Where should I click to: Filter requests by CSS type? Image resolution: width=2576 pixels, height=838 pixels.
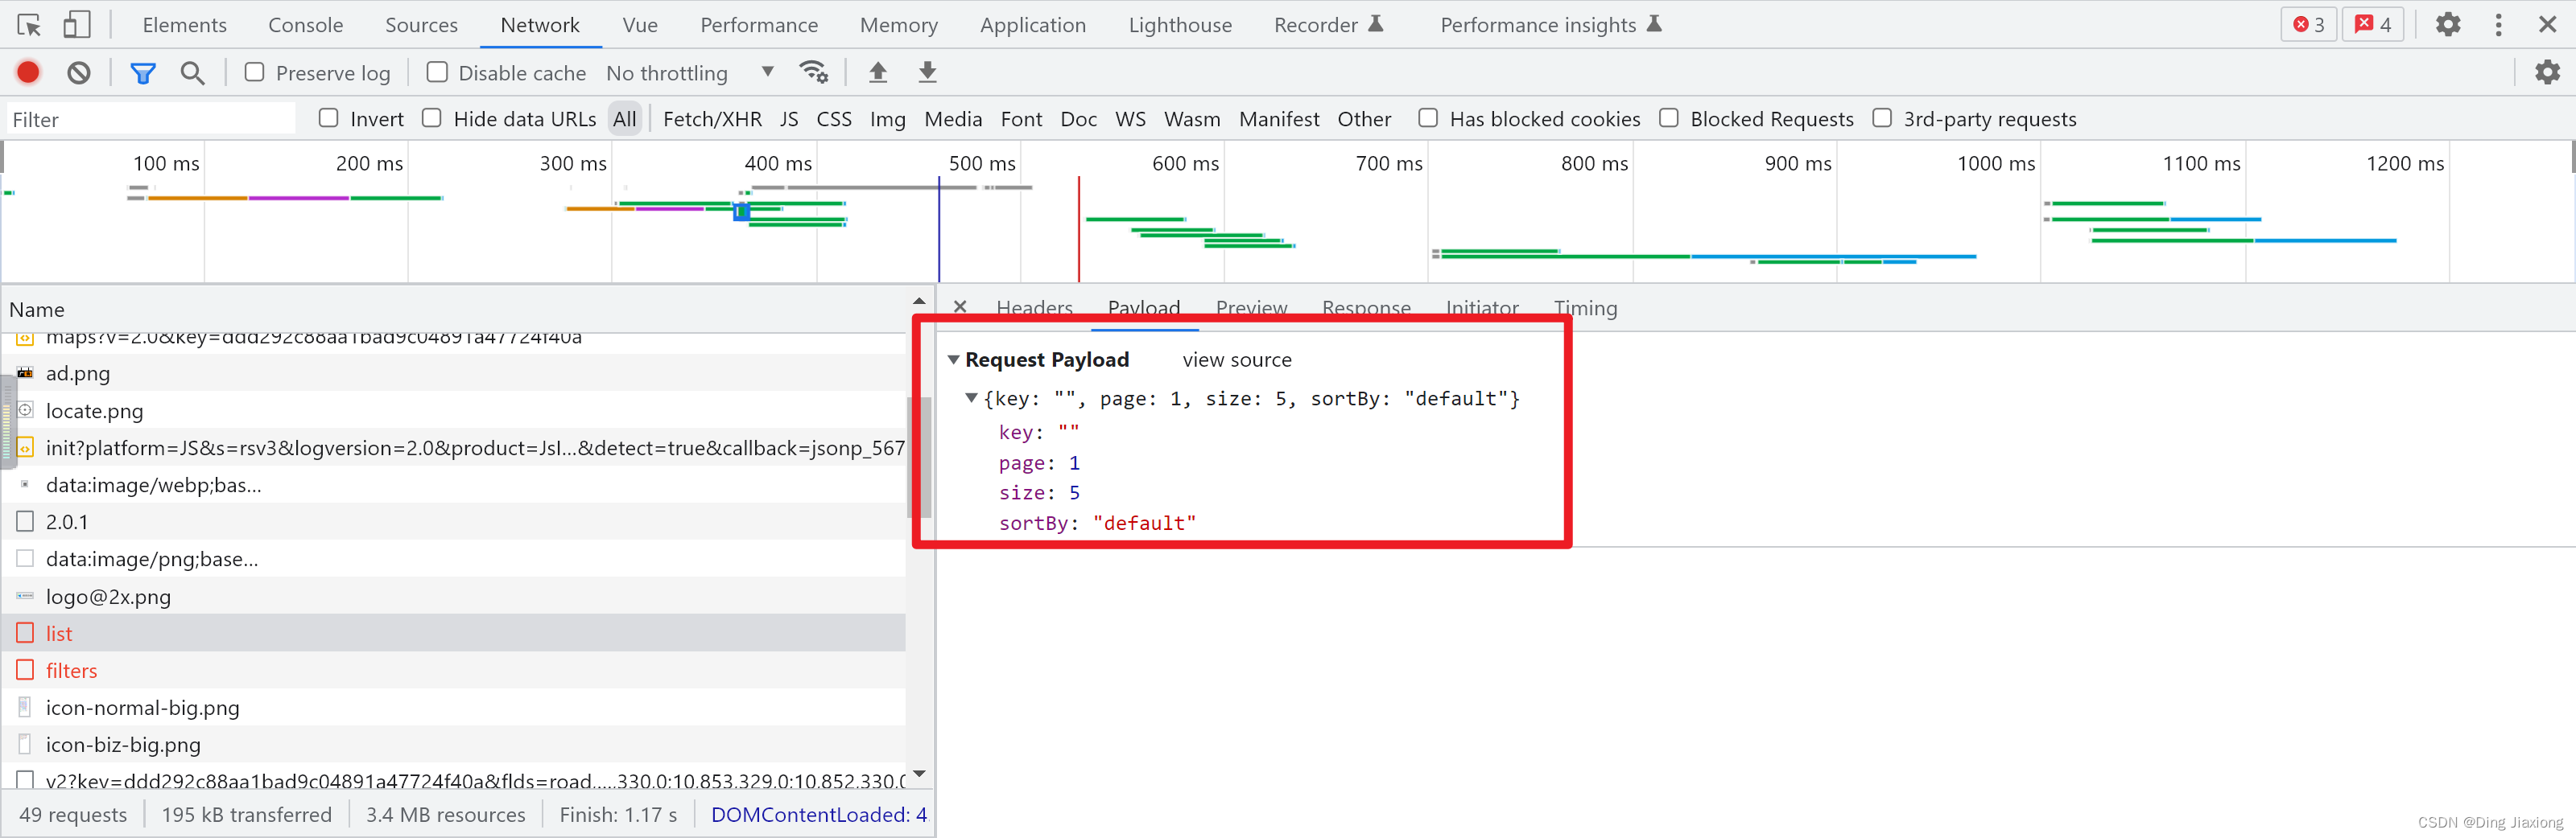click(834, 119)
